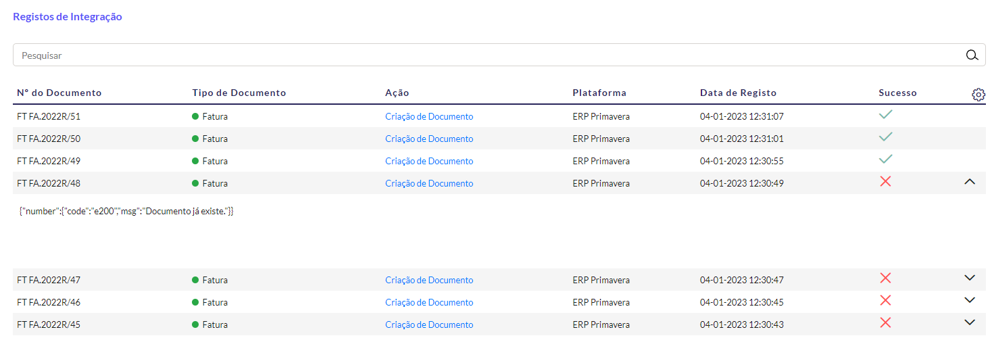The image size is (992, 338).
Task: Click the search magnifier icon
Action: [x=972, y=55]
